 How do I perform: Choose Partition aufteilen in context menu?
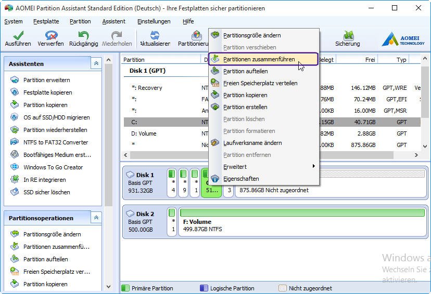[264, 71]
